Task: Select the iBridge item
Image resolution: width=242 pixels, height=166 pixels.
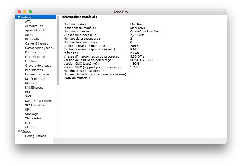Action: pos(30,127)
